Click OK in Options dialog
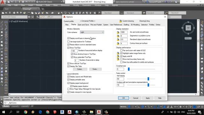The width and height of the screenshot is (204, 115). click(x=123, y=98)
